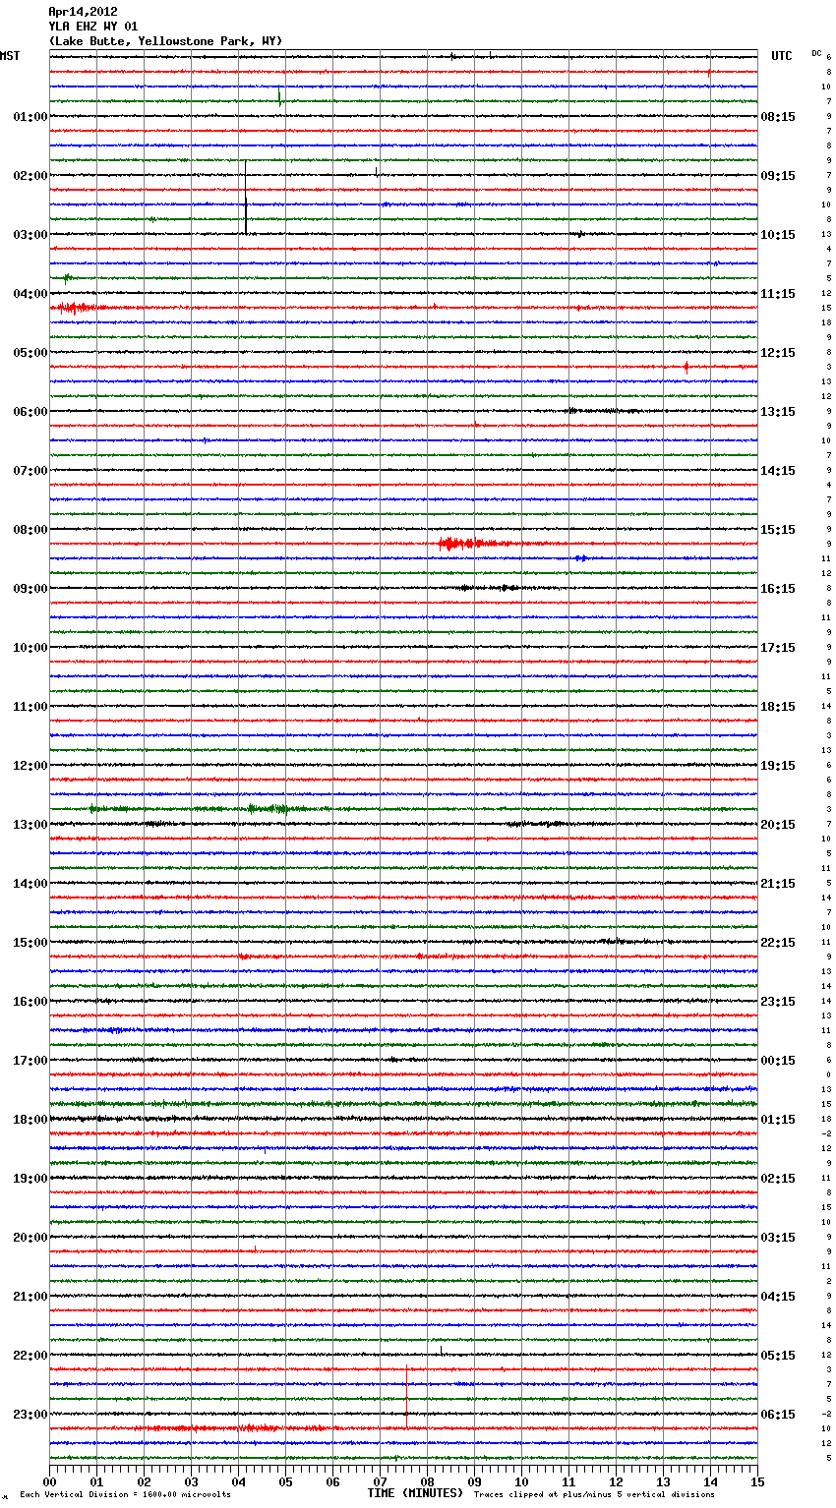Click the "21:15" UTC time label
This screenshot has width=836, height=1508.
[778, 884]
